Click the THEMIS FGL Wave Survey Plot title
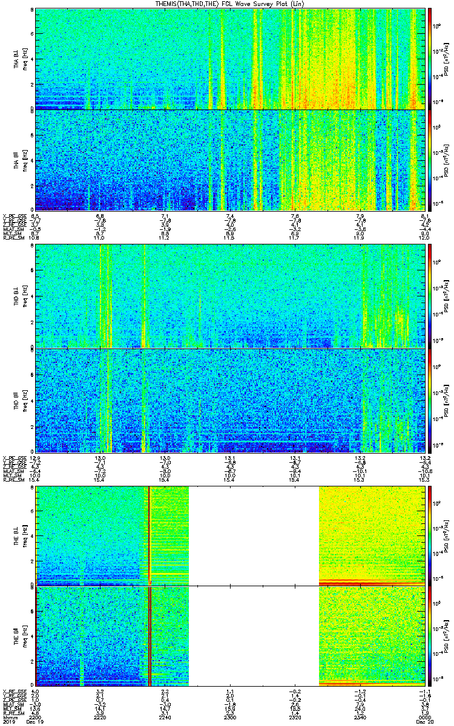The image size is (454, 726). pyautogui.click(x=228, y=4)
